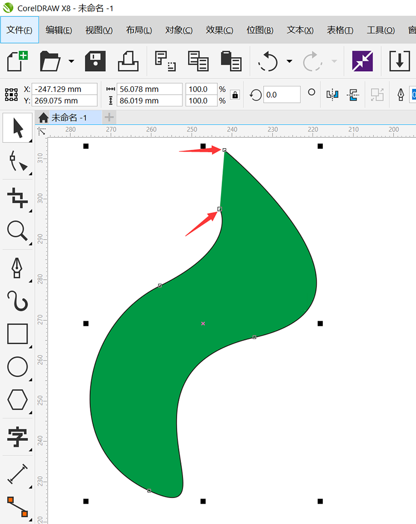This screenshot has height=524, width=416.
Task: Click the greyed-out Redo icon
Action: (313, 61)
